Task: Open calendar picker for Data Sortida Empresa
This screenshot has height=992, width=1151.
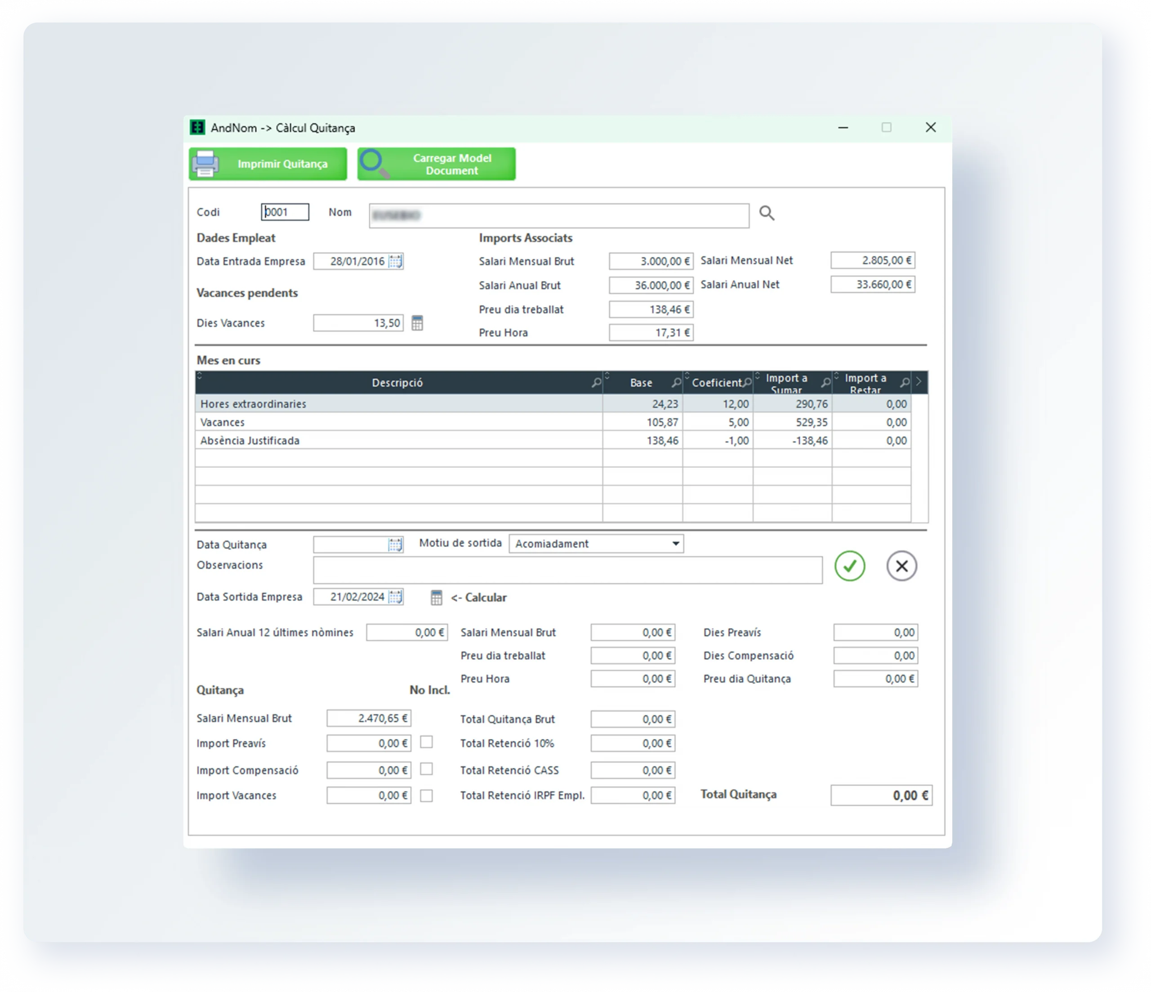Action: tap(395, 597)
